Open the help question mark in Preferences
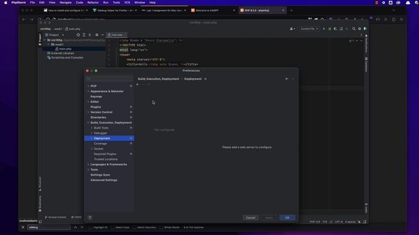Screen dimensions: 419x235 point(90,217)
